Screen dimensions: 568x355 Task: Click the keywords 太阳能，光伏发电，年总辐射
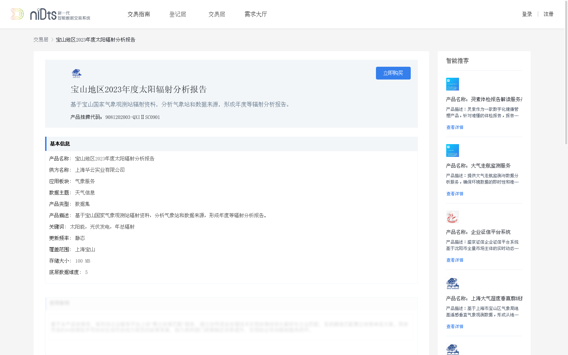[102, 227]
